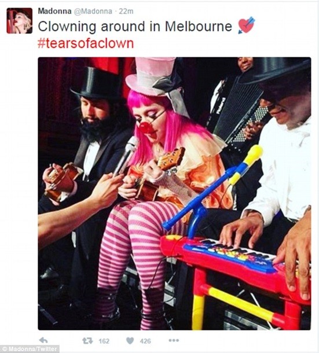Click Madonna's profile avatar
The height and width of the screenshot is (353, 319).
[19, 21]
